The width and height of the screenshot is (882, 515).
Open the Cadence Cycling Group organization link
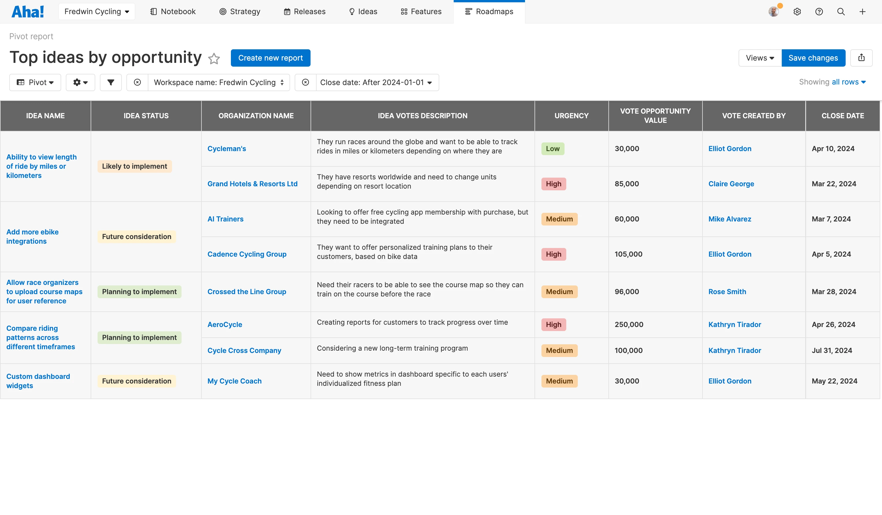247,254
